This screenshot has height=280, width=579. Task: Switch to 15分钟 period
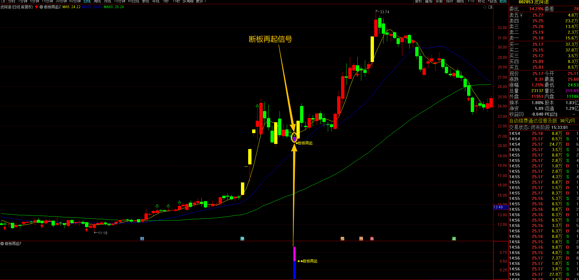tap(47, 1)
